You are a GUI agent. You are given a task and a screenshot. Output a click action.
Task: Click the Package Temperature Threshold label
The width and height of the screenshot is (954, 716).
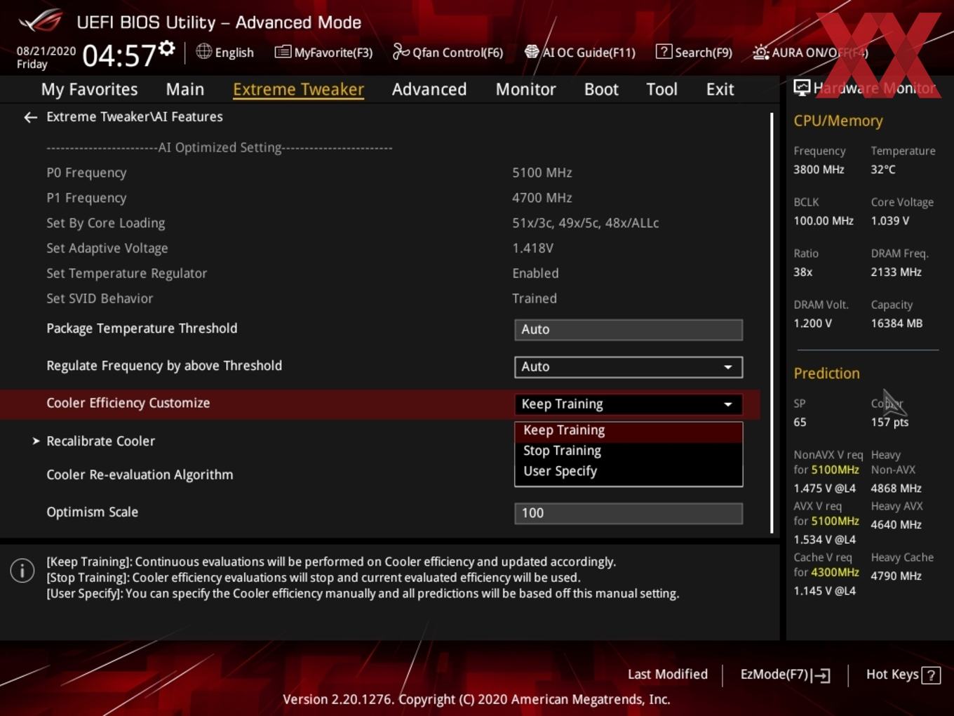[142, 329]
